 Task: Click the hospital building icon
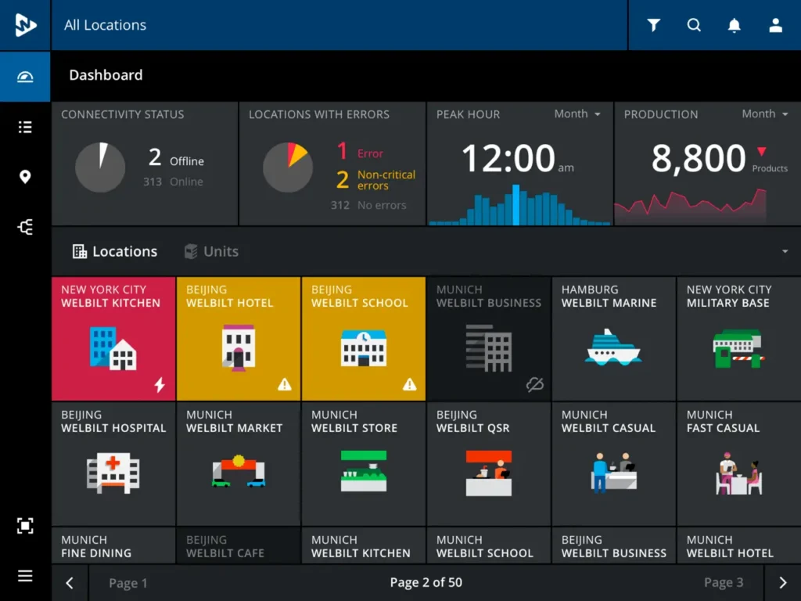(113, 473)
